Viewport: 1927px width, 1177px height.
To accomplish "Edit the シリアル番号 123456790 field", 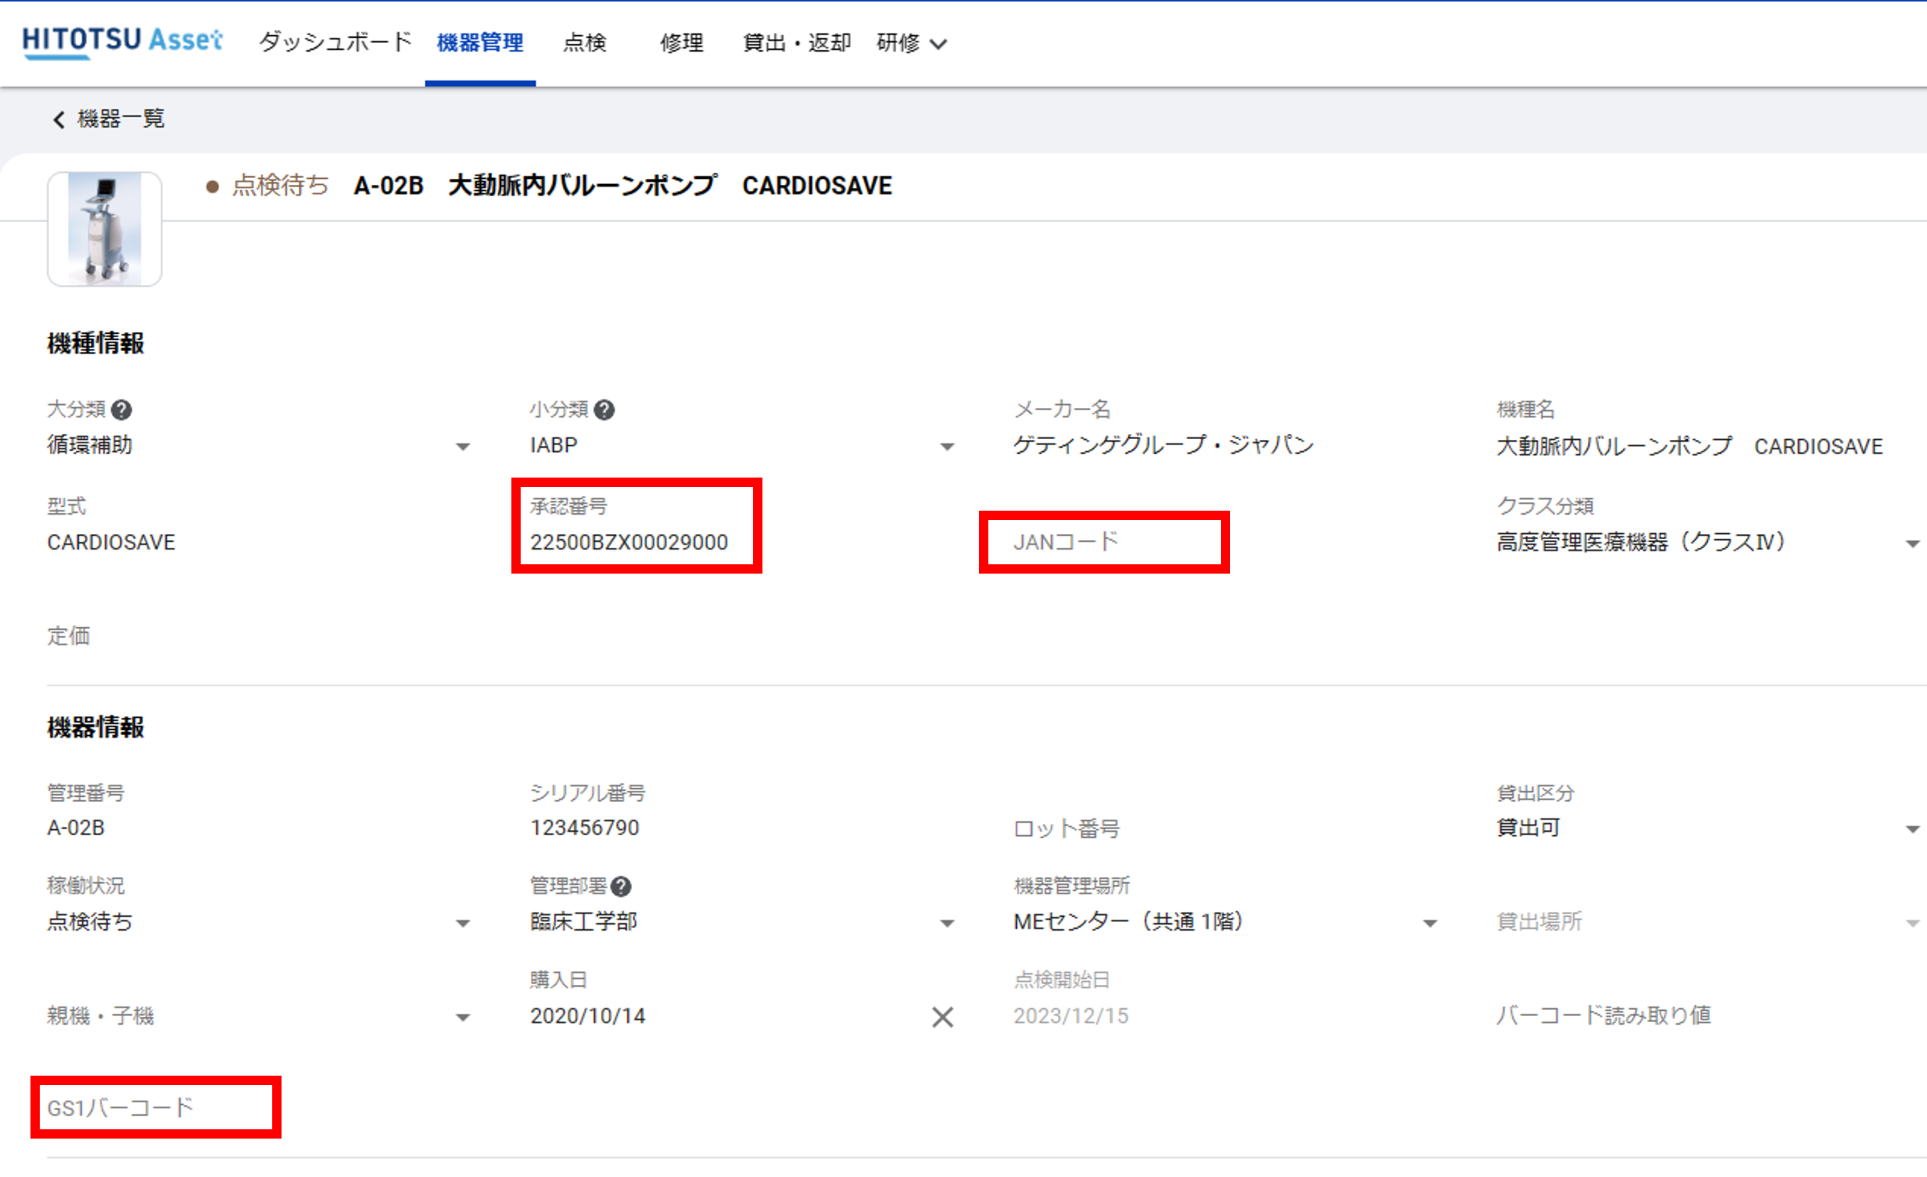I will coord(743,828).
